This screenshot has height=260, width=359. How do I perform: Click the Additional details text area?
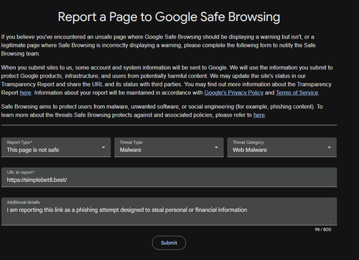point(169,211)
